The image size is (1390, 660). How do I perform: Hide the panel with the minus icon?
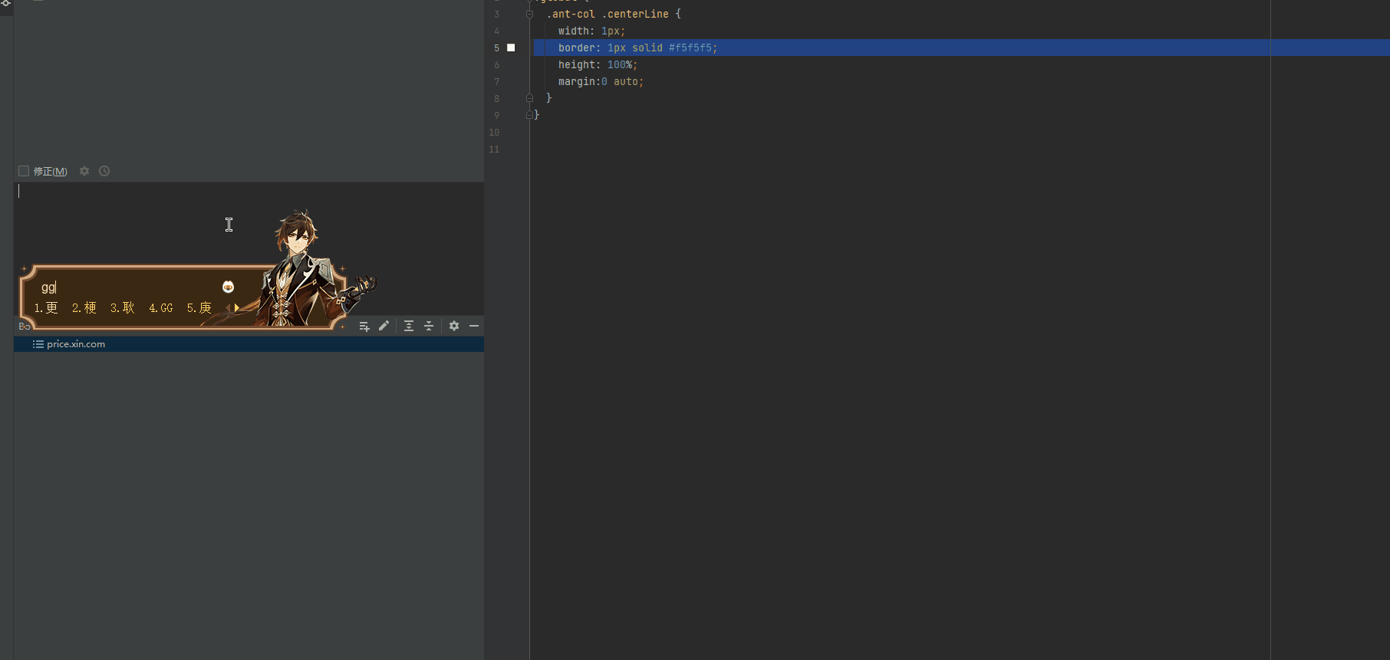[x=474, y=326]
